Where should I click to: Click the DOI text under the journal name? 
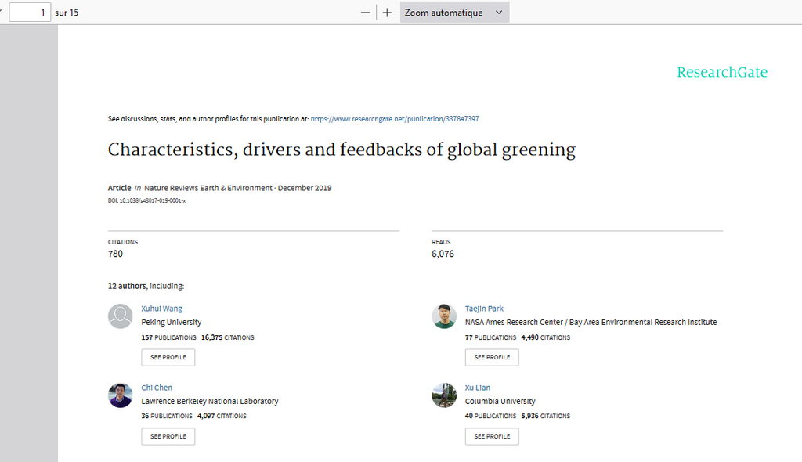(146, 201)
